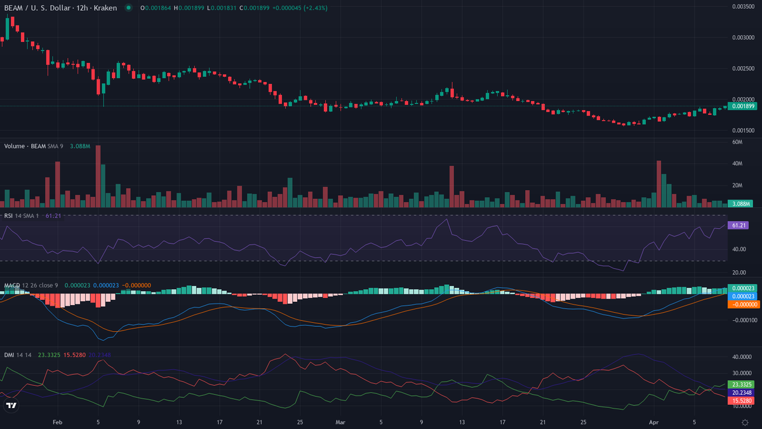Click the DMI 14 14 legend label
The image size is (762, 429).
[19, 355]
